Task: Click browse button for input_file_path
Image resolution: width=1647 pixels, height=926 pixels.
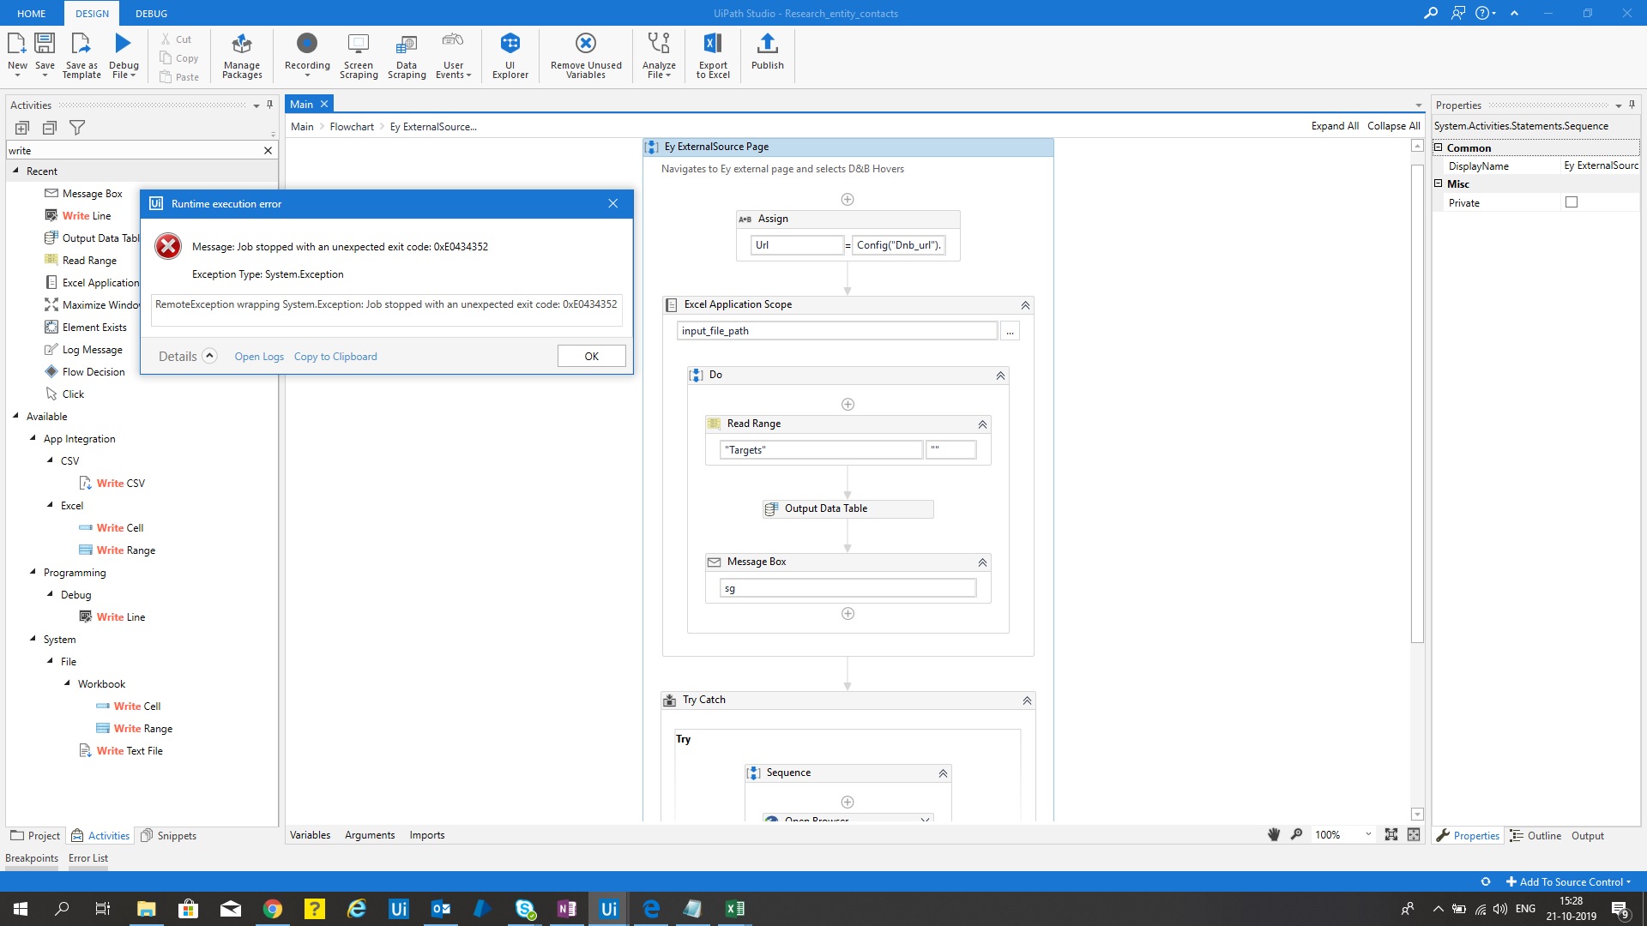Action: coord(1010,331)
